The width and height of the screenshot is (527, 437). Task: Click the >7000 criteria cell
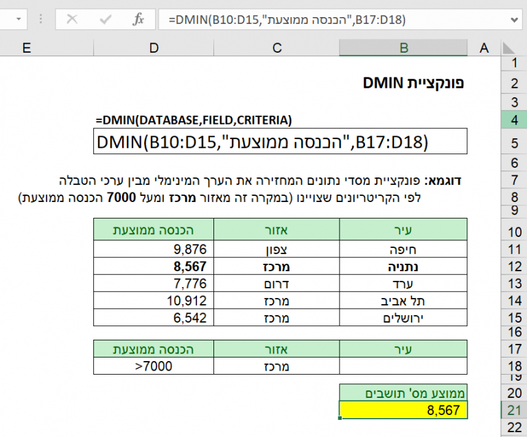coord(154,366)
